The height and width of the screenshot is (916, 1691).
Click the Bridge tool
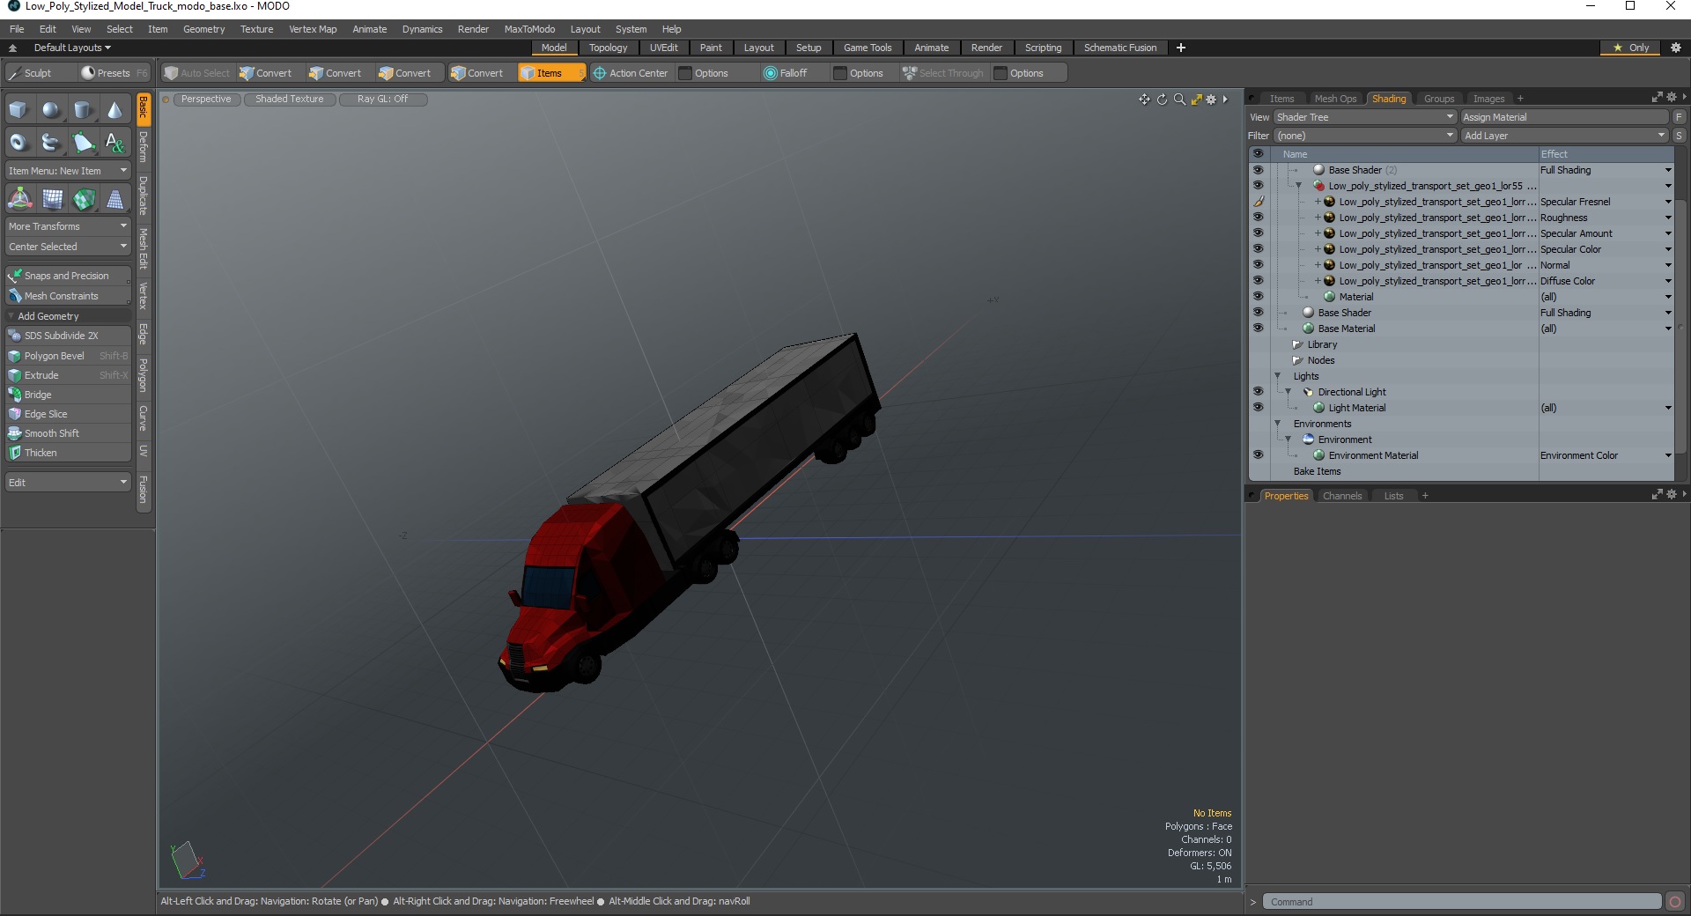coord(68,395)
